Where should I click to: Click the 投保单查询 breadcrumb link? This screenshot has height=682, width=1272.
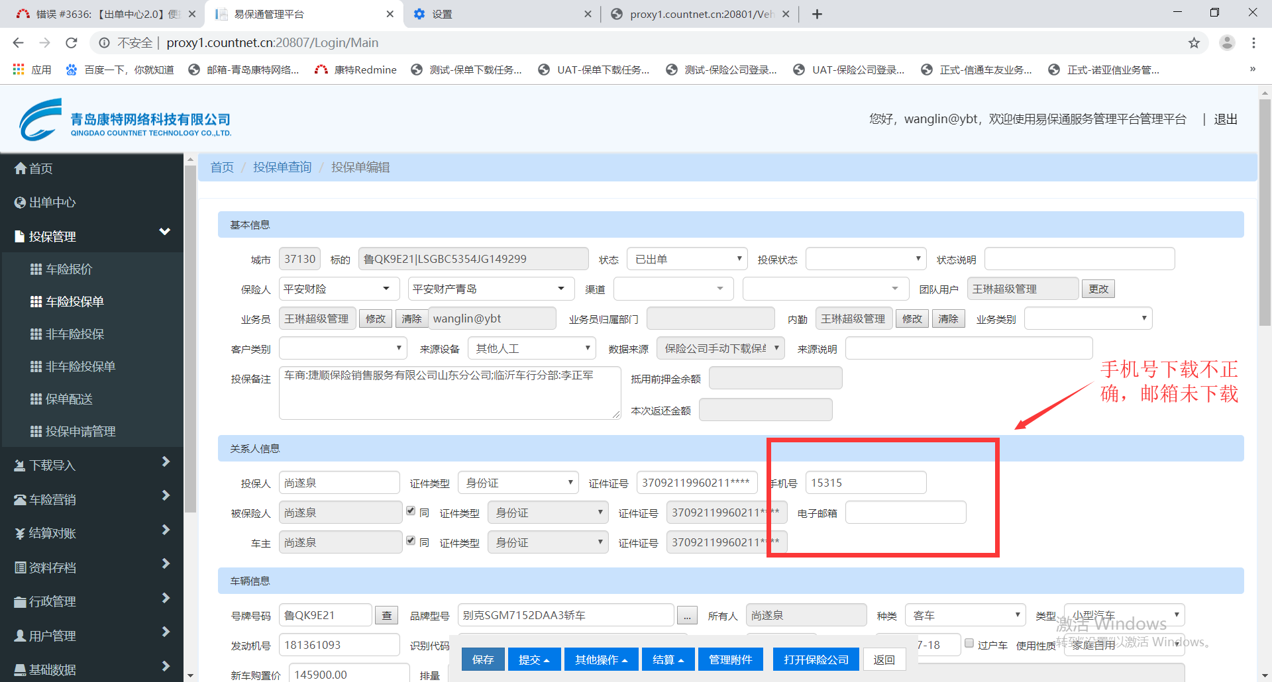coord(282,168)
